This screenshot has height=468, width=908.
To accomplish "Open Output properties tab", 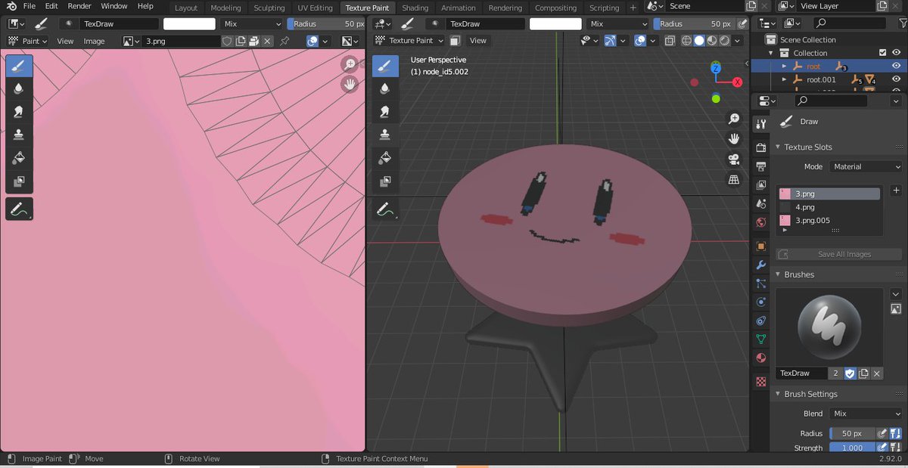I will point(761,165).
